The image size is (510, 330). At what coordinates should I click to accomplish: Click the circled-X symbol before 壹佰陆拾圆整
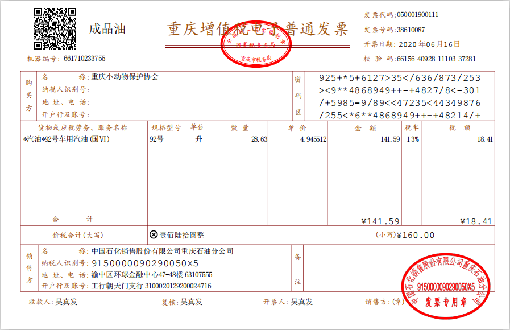(154, 234)
